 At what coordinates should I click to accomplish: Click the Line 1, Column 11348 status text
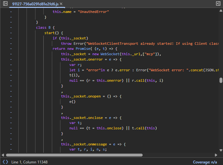29,162
